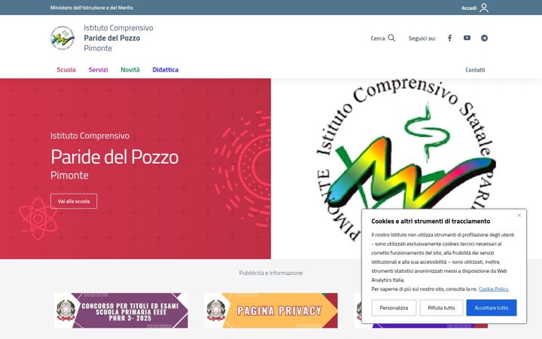Close the cookie notice with X
Viewport: 542px width, 339px height.
tap(519, 215)
